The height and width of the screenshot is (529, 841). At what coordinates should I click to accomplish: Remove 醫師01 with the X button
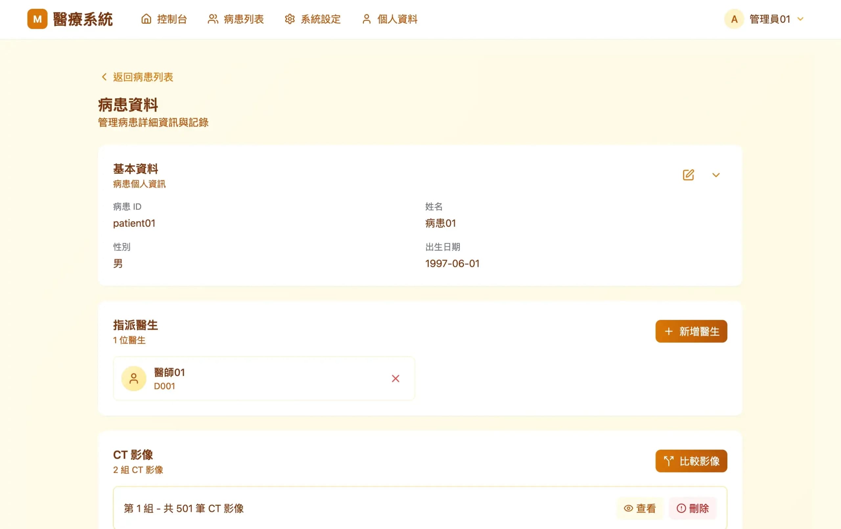click(x=395, y=379)
